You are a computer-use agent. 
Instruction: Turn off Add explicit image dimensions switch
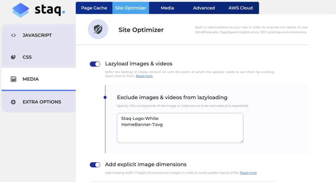(95, 165)
